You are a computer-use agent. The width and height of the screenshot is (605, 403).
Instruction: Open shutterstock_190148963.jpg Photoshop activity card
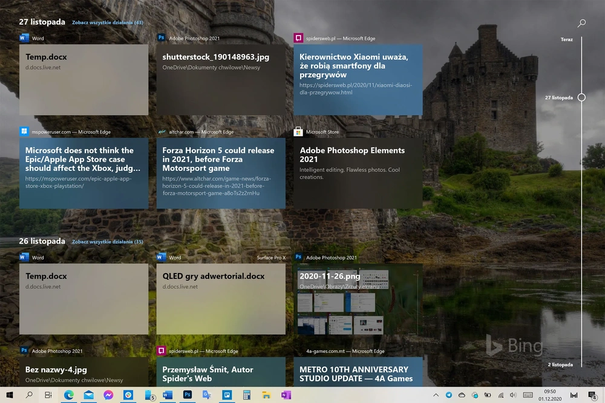221,80
